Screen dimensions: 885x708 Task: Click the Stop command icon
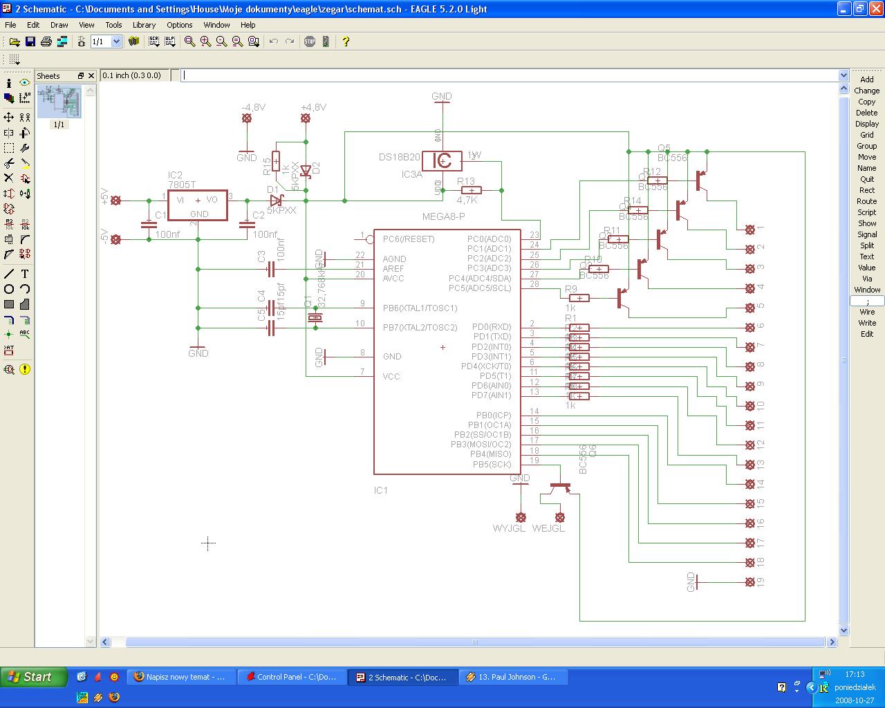310,41
